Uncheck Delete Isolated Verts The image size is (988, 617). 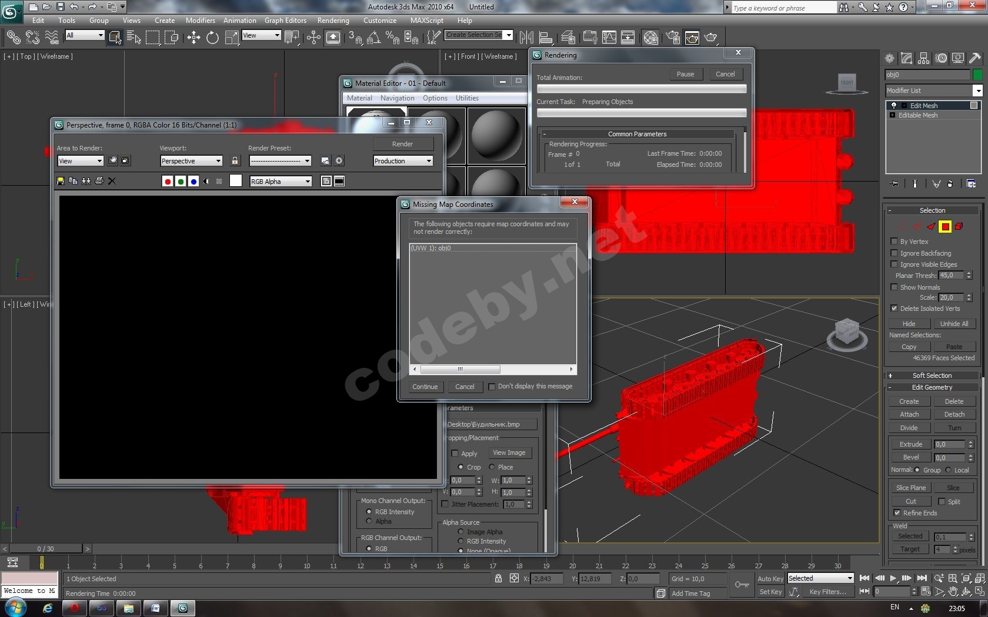894,308
